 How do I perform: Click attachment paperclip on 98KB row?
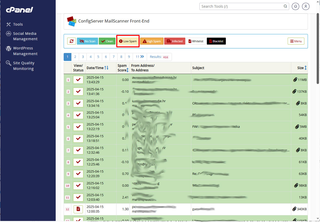click(296, 185)
